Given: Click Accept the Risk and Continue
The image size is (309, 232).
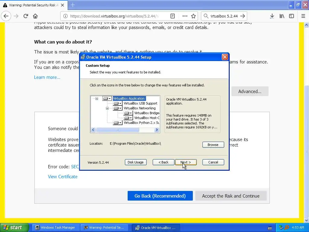Looking at the screenshot, I should point(231,196).
